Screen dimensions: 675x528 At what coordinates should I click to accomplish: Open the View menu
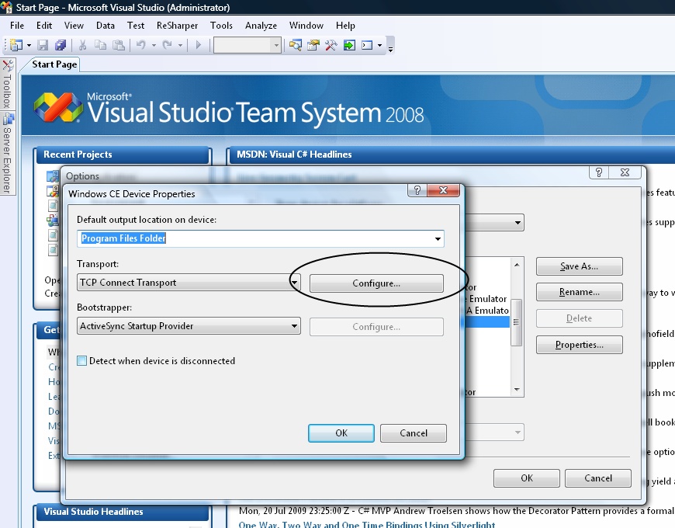pyautogui.click(x=74, y=26)
